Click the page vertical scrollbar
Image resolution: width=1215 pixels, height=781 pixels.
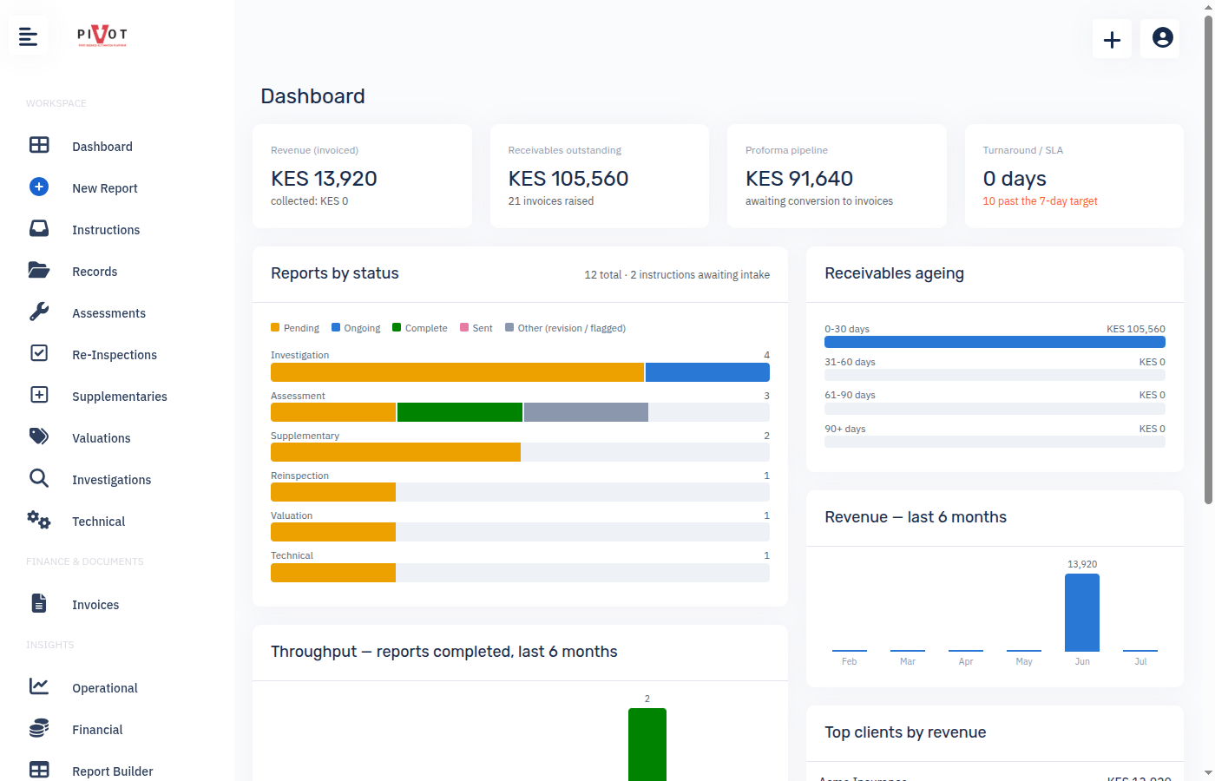coord(1208,259)
